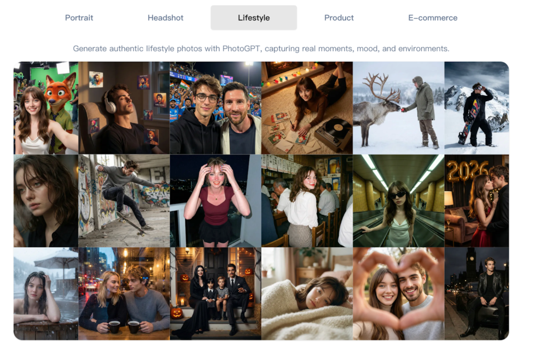Viewport: 546px width, 344px height.
Task: Open the couple with coffee cups photo
Action: 124,293
